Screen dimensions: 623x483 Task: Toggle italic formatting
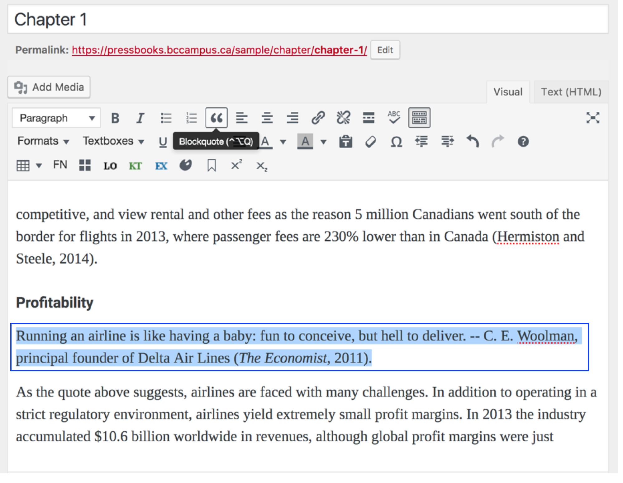pyautogui.click(x=140, y=118)
